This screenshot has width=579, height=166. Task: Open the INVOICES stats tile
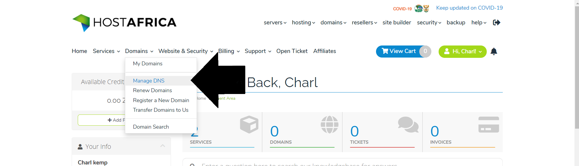[463, 132]
